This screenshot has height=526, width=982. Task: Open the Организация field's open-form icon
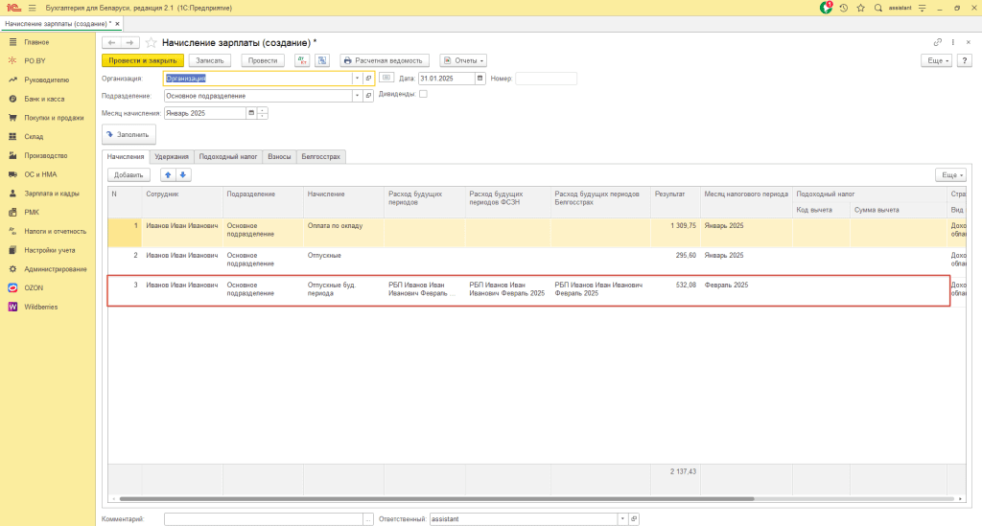tap(368, 79)
